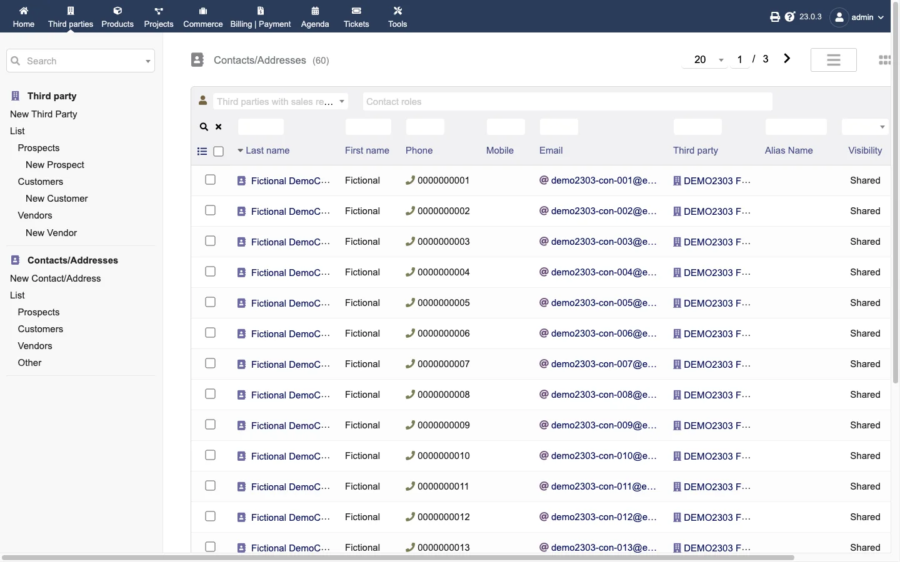Open the Tickets top menu
Screen dimensions: 900x562
[x=356, y=17]
